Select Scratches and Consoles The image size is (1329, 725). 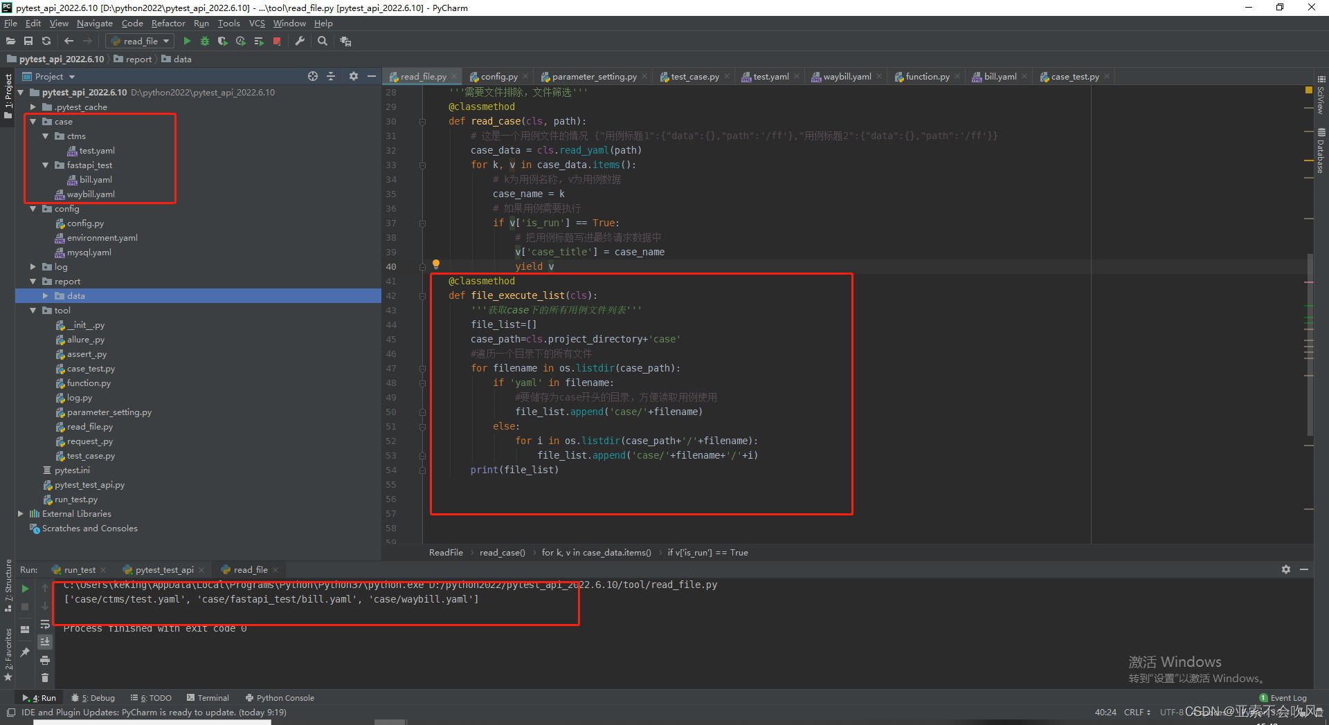pos(89,529)
